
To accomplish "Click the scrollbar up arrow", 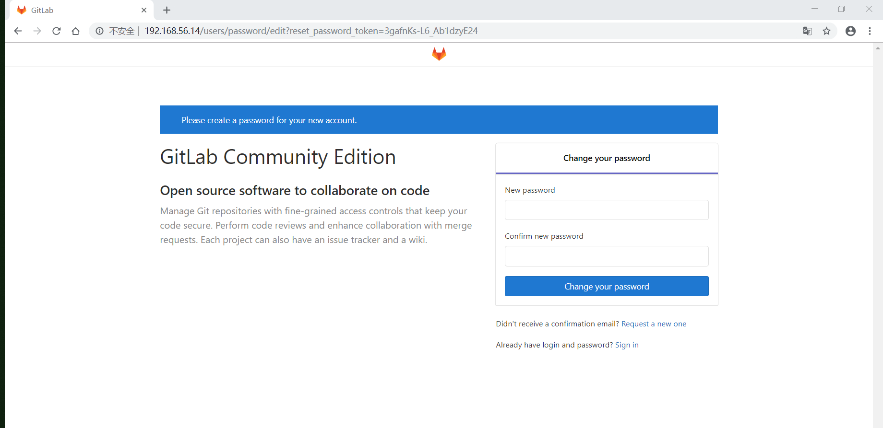I will click(878, 48).
